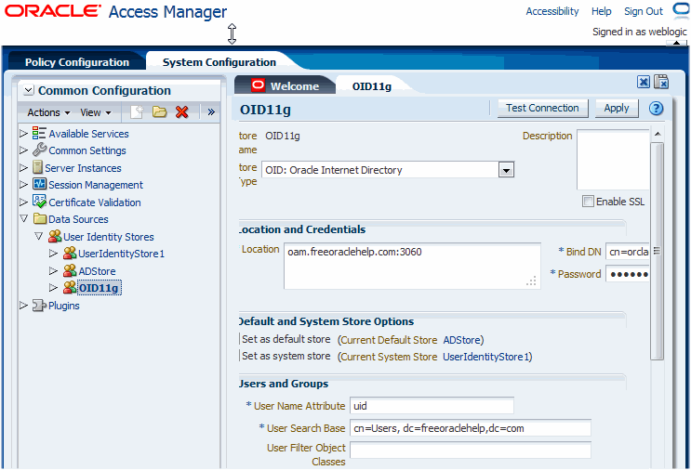
Task: Expand OID11g tree node
Action: [53, 287]
